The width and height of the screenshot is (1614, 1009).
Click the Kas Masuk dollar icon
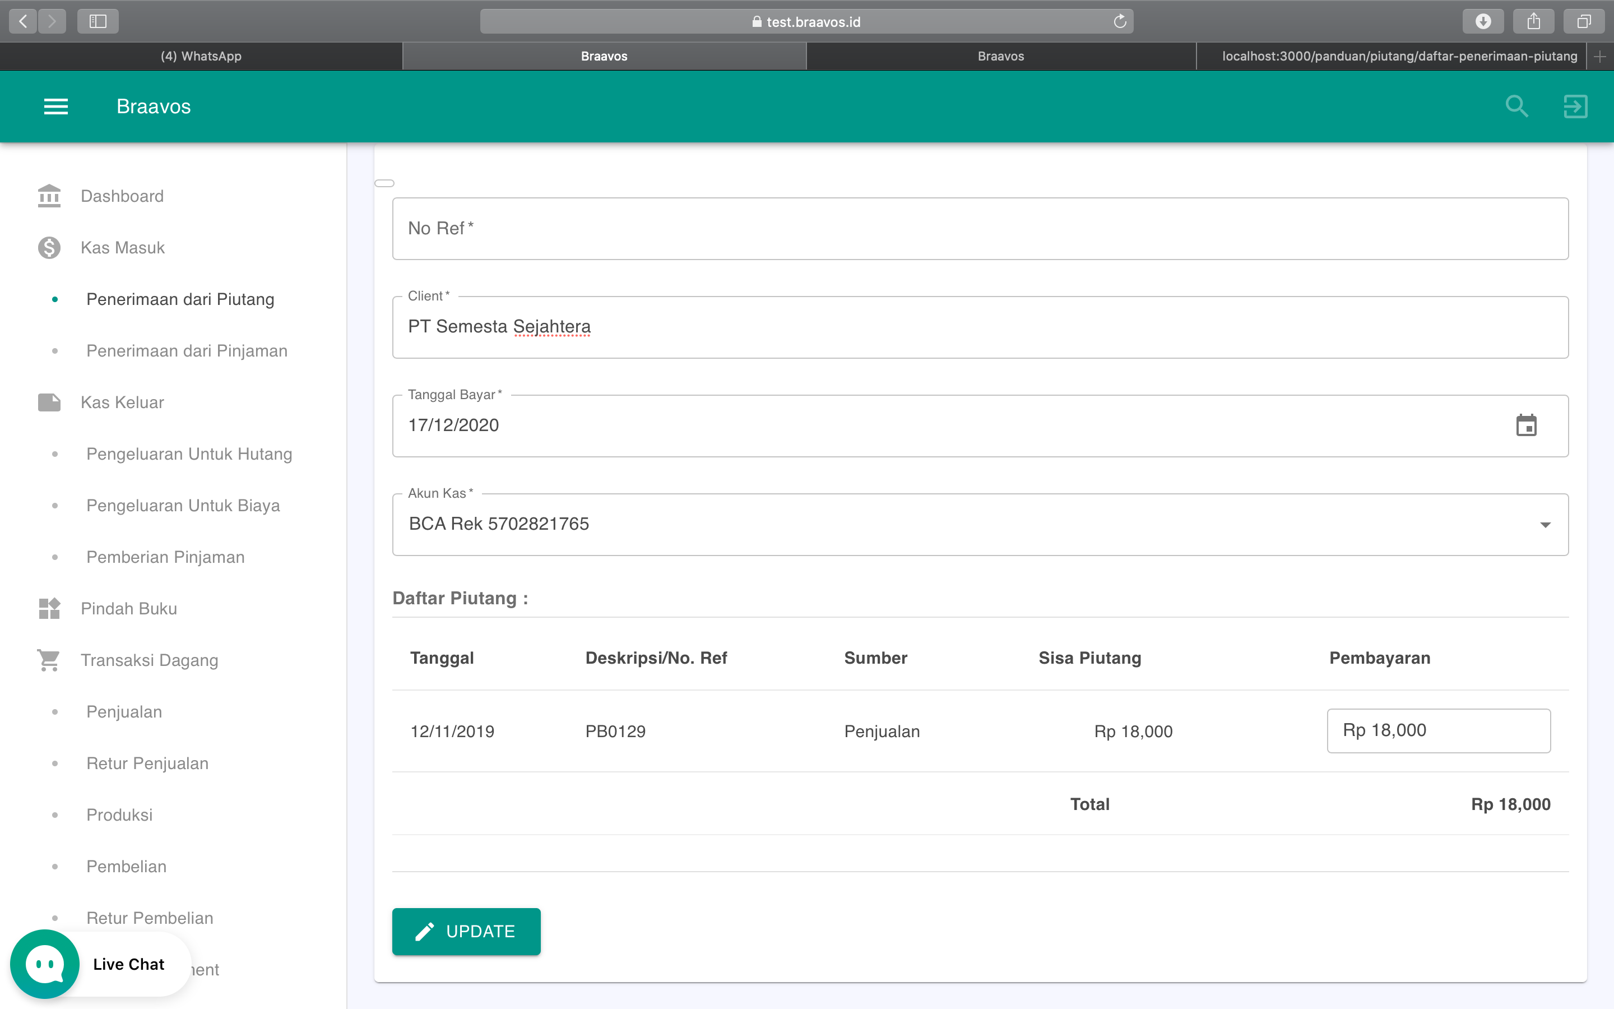49,248
